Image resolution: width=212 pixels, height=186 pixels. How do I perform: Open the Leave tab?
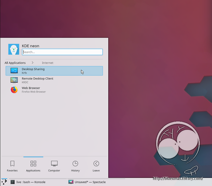(x=96, y=166)
